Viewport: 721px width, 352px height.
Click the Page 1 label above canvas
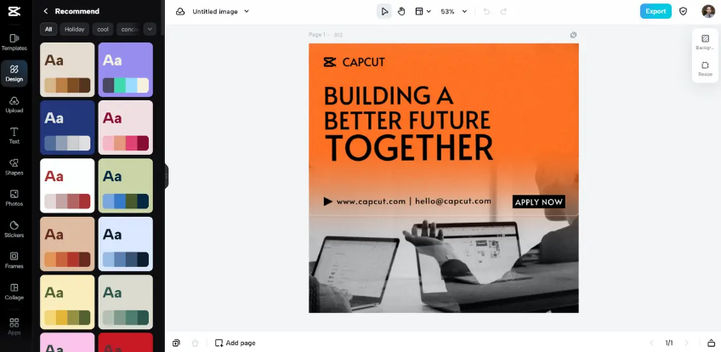(317, 35)
